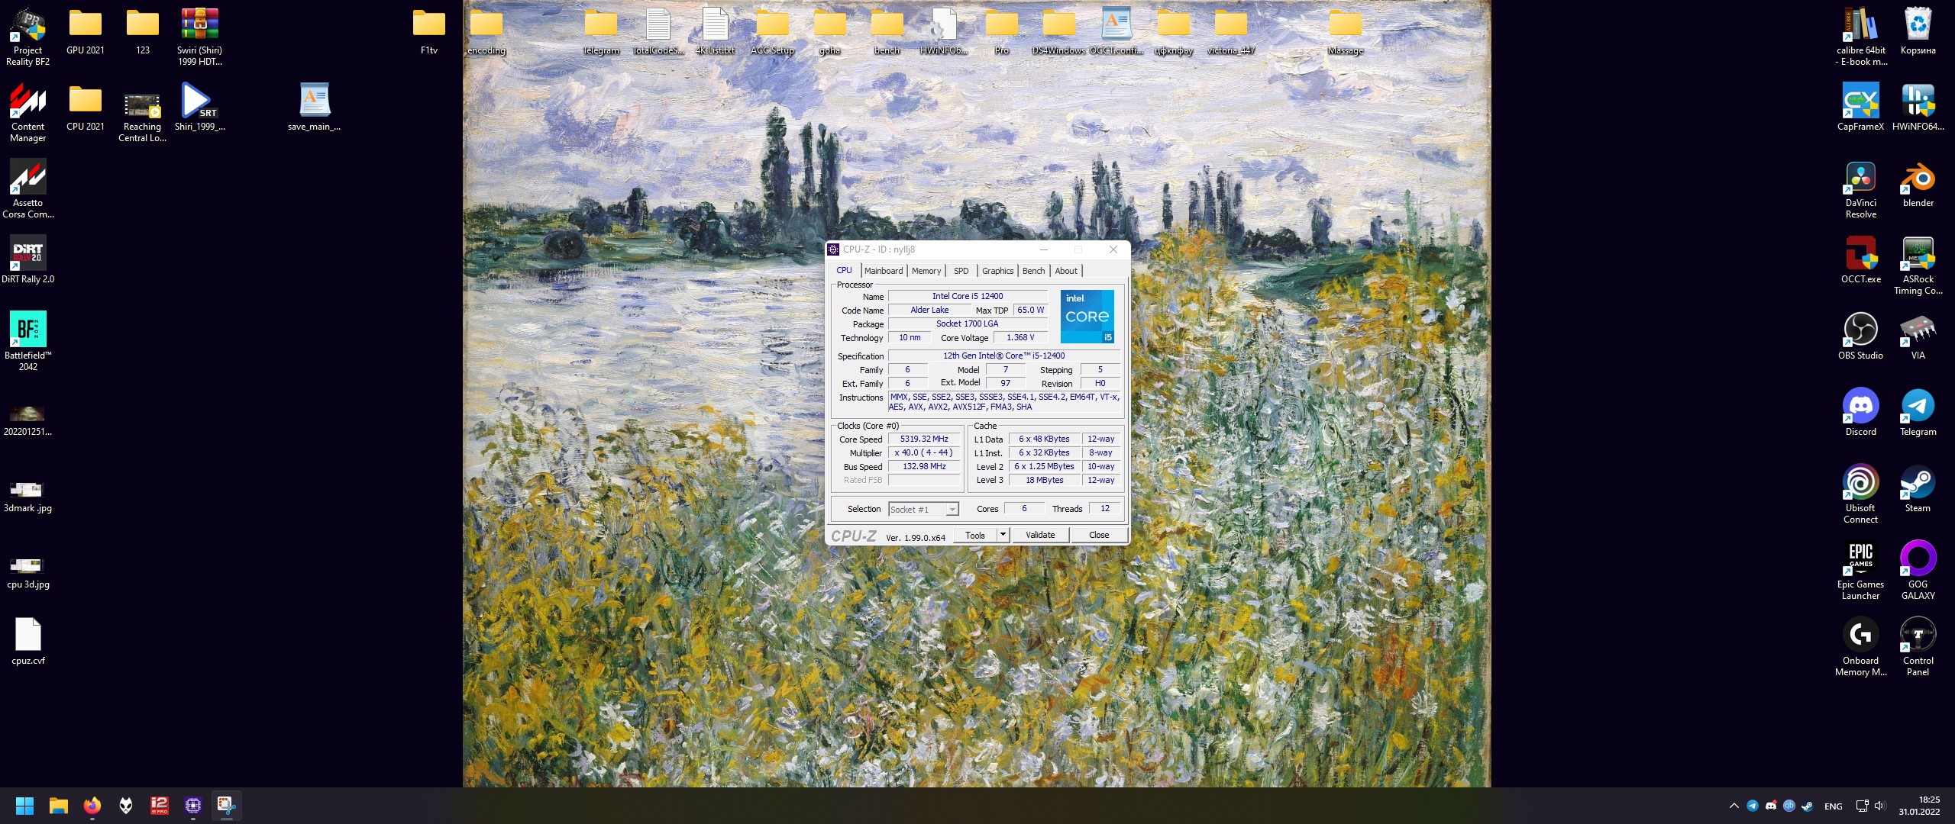
Task: Show hidden system tray icons
Action: (1734, 806)
